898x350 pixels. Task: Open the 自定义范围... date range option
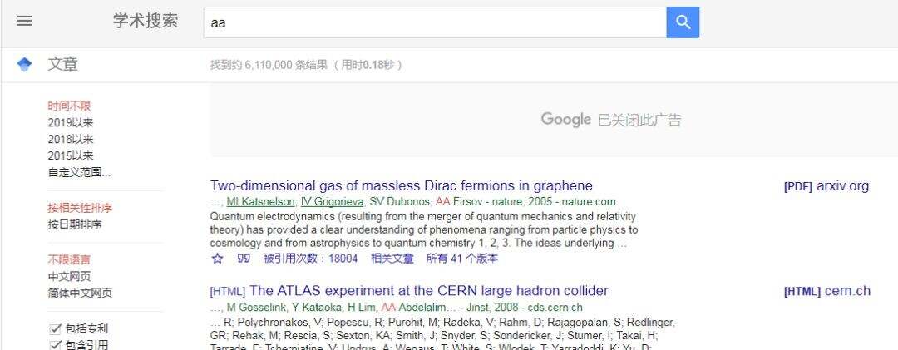click(x=80, y=172)
